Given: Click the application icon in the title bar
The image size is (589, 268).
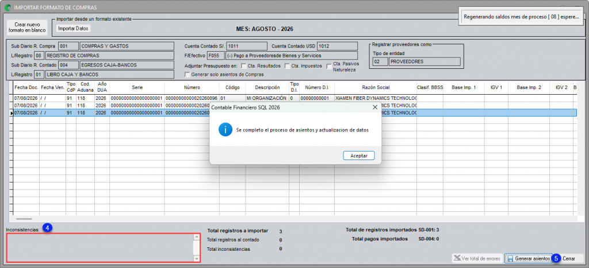Looking at the screenshot, I should (7, 7).
